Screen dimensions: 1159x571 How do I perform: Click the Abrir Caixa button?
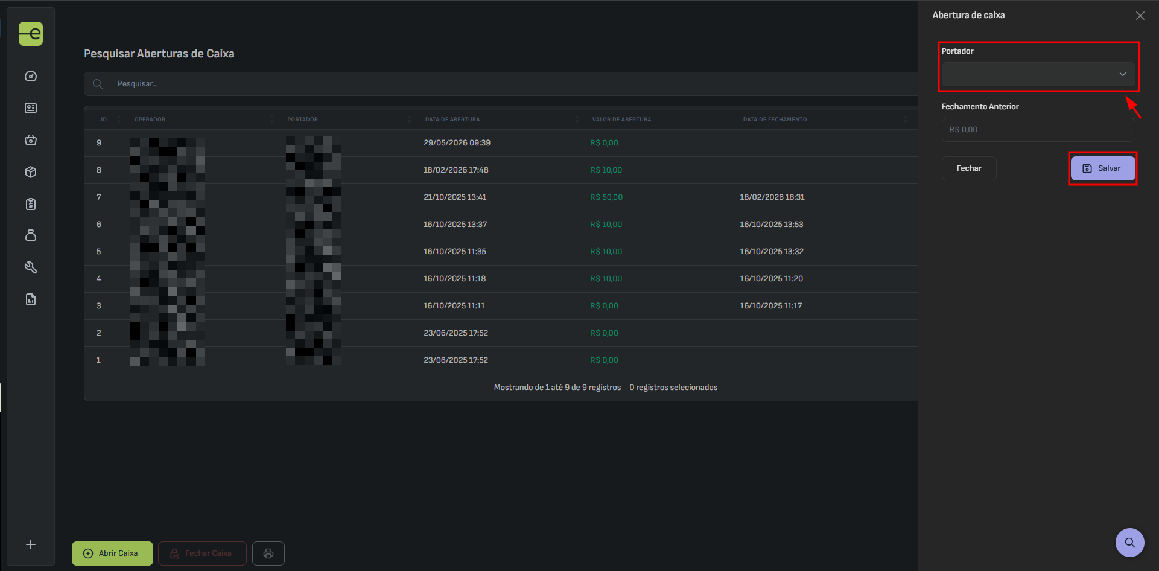[x=112, y=553]
